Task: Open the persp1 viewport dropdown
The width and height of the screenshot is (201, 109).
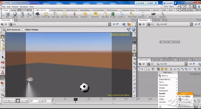Action: click(115, 35)
